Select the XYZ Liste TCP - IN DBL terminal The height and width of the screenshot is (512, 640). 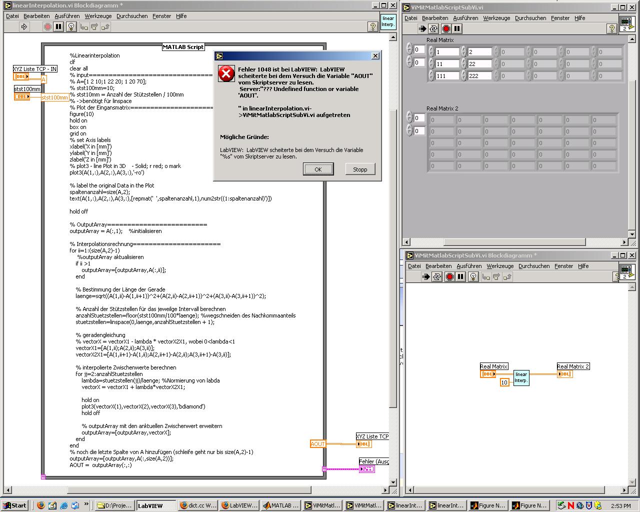click(21, 76)
